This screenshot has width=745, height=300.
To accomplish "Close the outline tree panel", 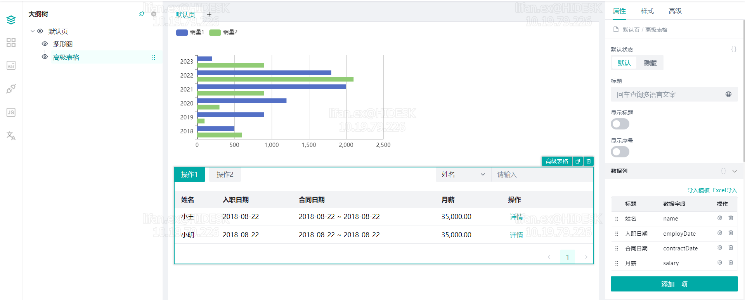I will [x=154, y=14].
